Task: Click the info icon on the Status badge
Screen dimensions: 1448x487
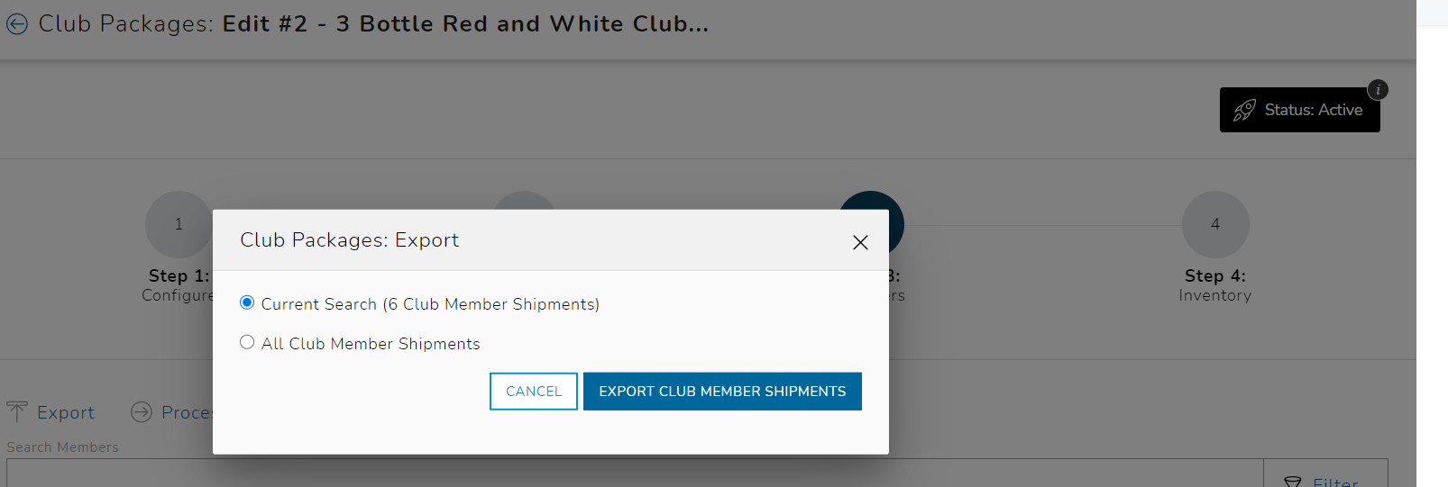Action: pos(1378,90)
